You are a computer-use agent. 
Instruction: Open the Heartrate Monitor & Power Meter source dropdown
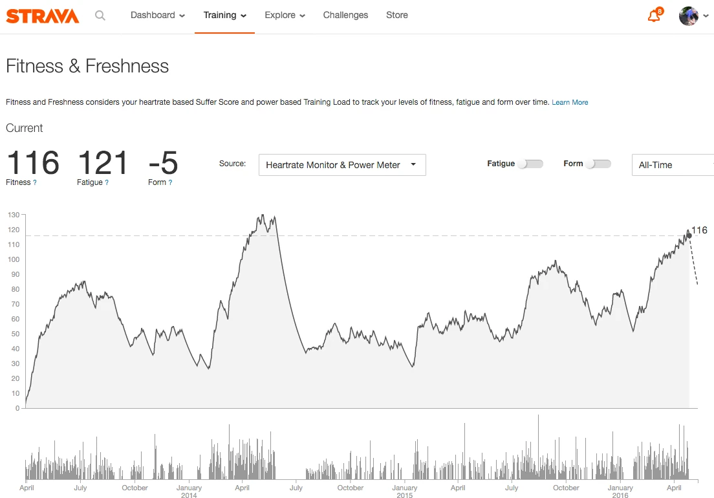point(341,165)
